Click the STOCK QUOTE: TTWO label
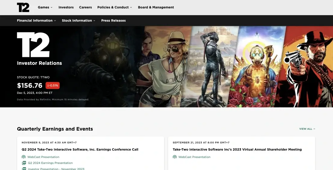333x170 pixels. (33, 77)
